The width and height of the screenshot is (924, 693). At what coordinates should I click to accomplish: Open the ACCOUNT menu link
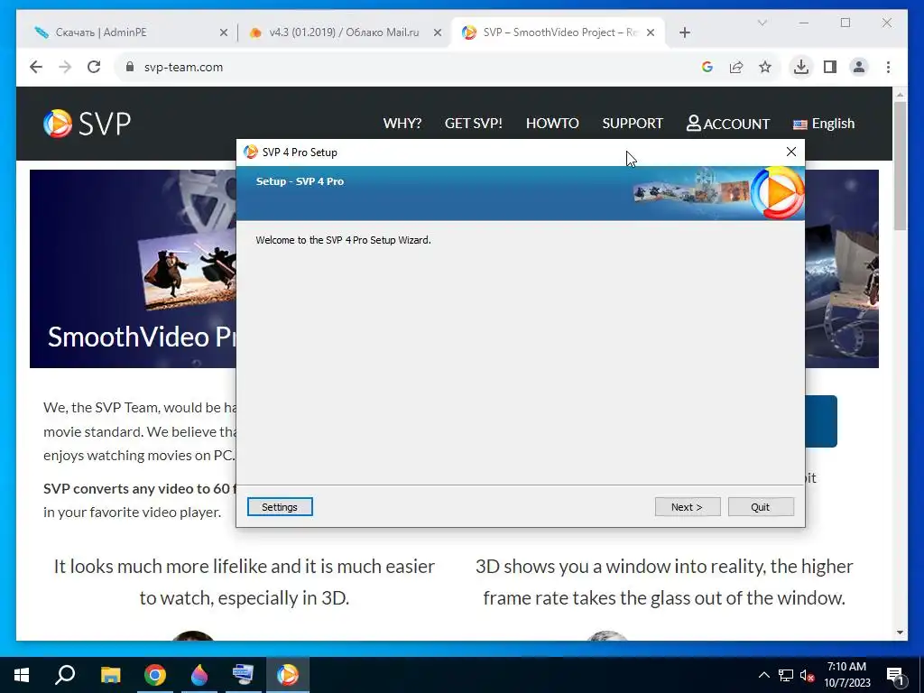728,123
